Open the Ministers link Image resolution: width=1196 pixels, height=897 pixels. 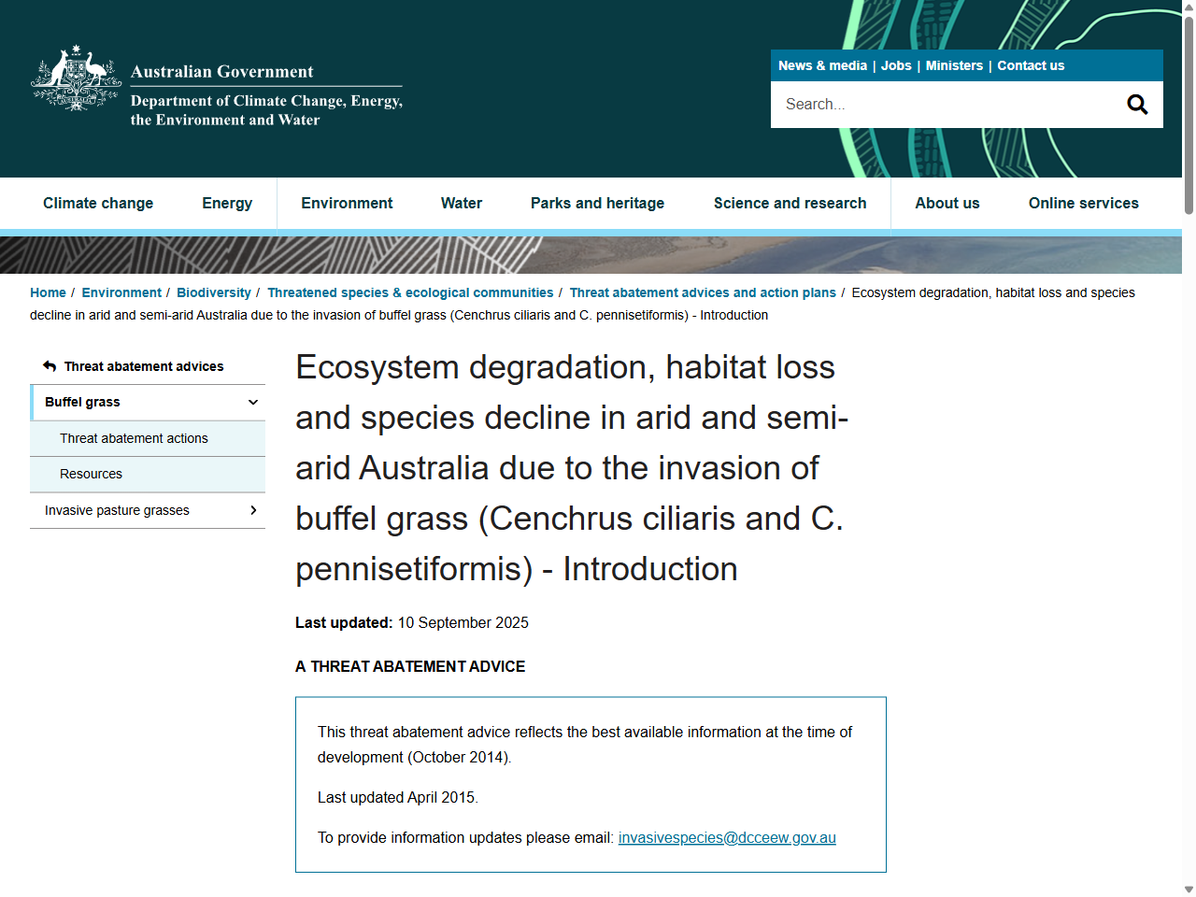954,65
